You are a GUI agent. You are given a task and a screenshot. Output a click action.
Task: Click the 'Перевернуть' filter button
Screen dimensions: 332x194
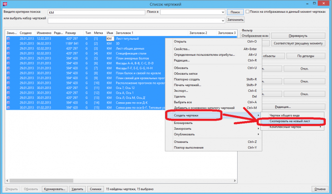pyautogui.click(x=298, y=36)
